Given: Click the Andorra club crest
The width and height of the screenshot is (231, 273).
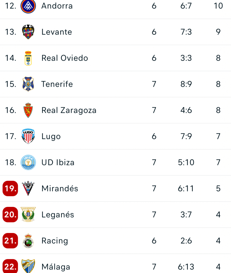Looking at the screenshot, I should [28, 6].
